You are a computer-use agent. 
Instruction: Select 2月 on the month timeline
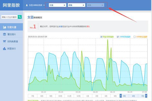coord(97,96)
